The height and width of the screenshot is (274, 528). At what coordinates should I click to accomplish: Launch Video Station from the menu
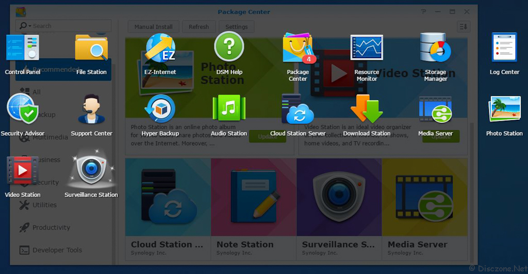tap(23, 170)
